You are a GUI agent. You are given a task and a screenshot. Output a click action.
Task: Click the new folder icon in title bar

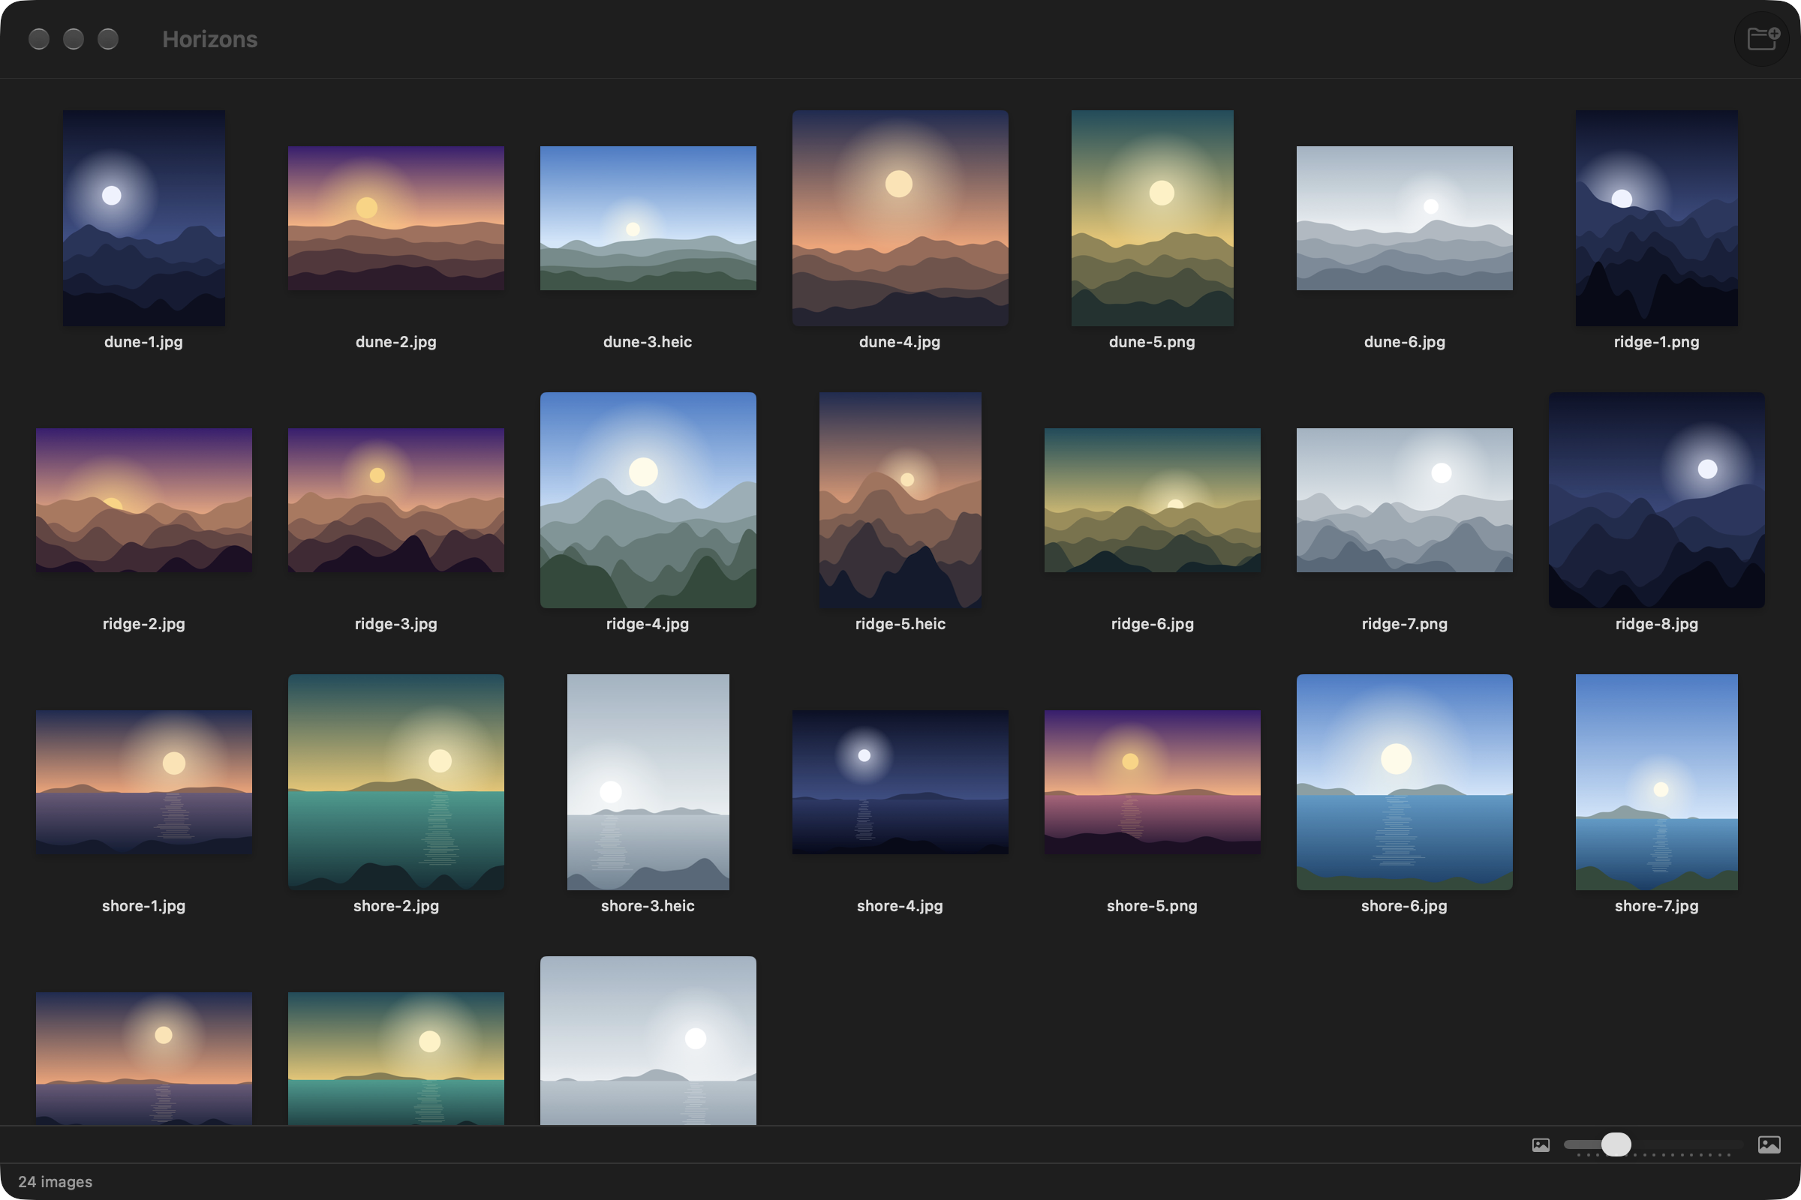click(1762, 38)
